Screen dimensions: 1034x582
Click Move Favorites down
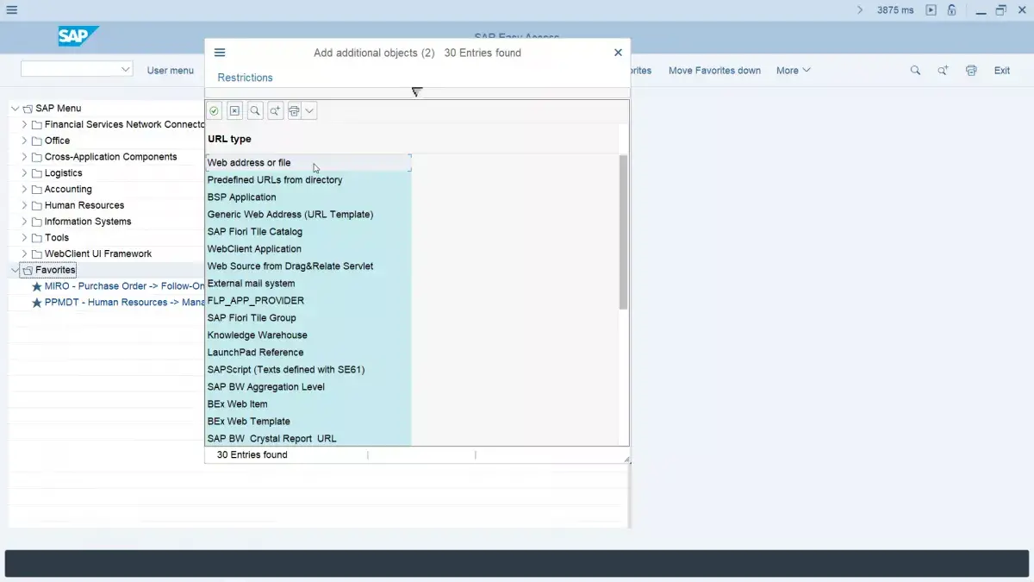point(714,71)
